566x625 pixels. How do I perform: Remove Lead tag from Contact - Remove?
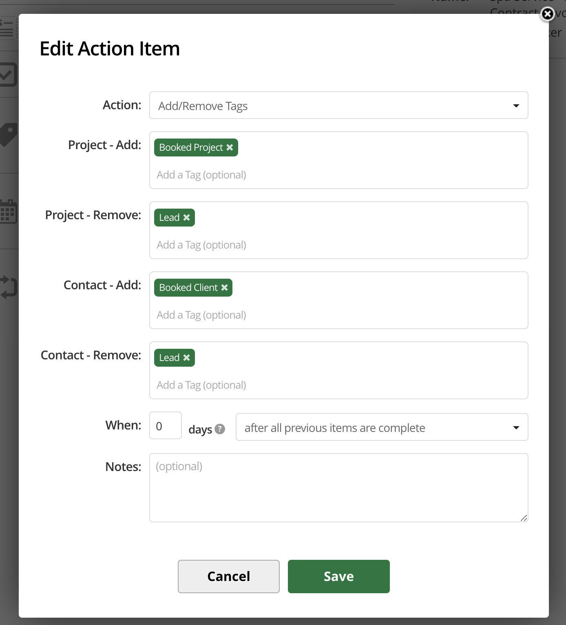point(186,358)
